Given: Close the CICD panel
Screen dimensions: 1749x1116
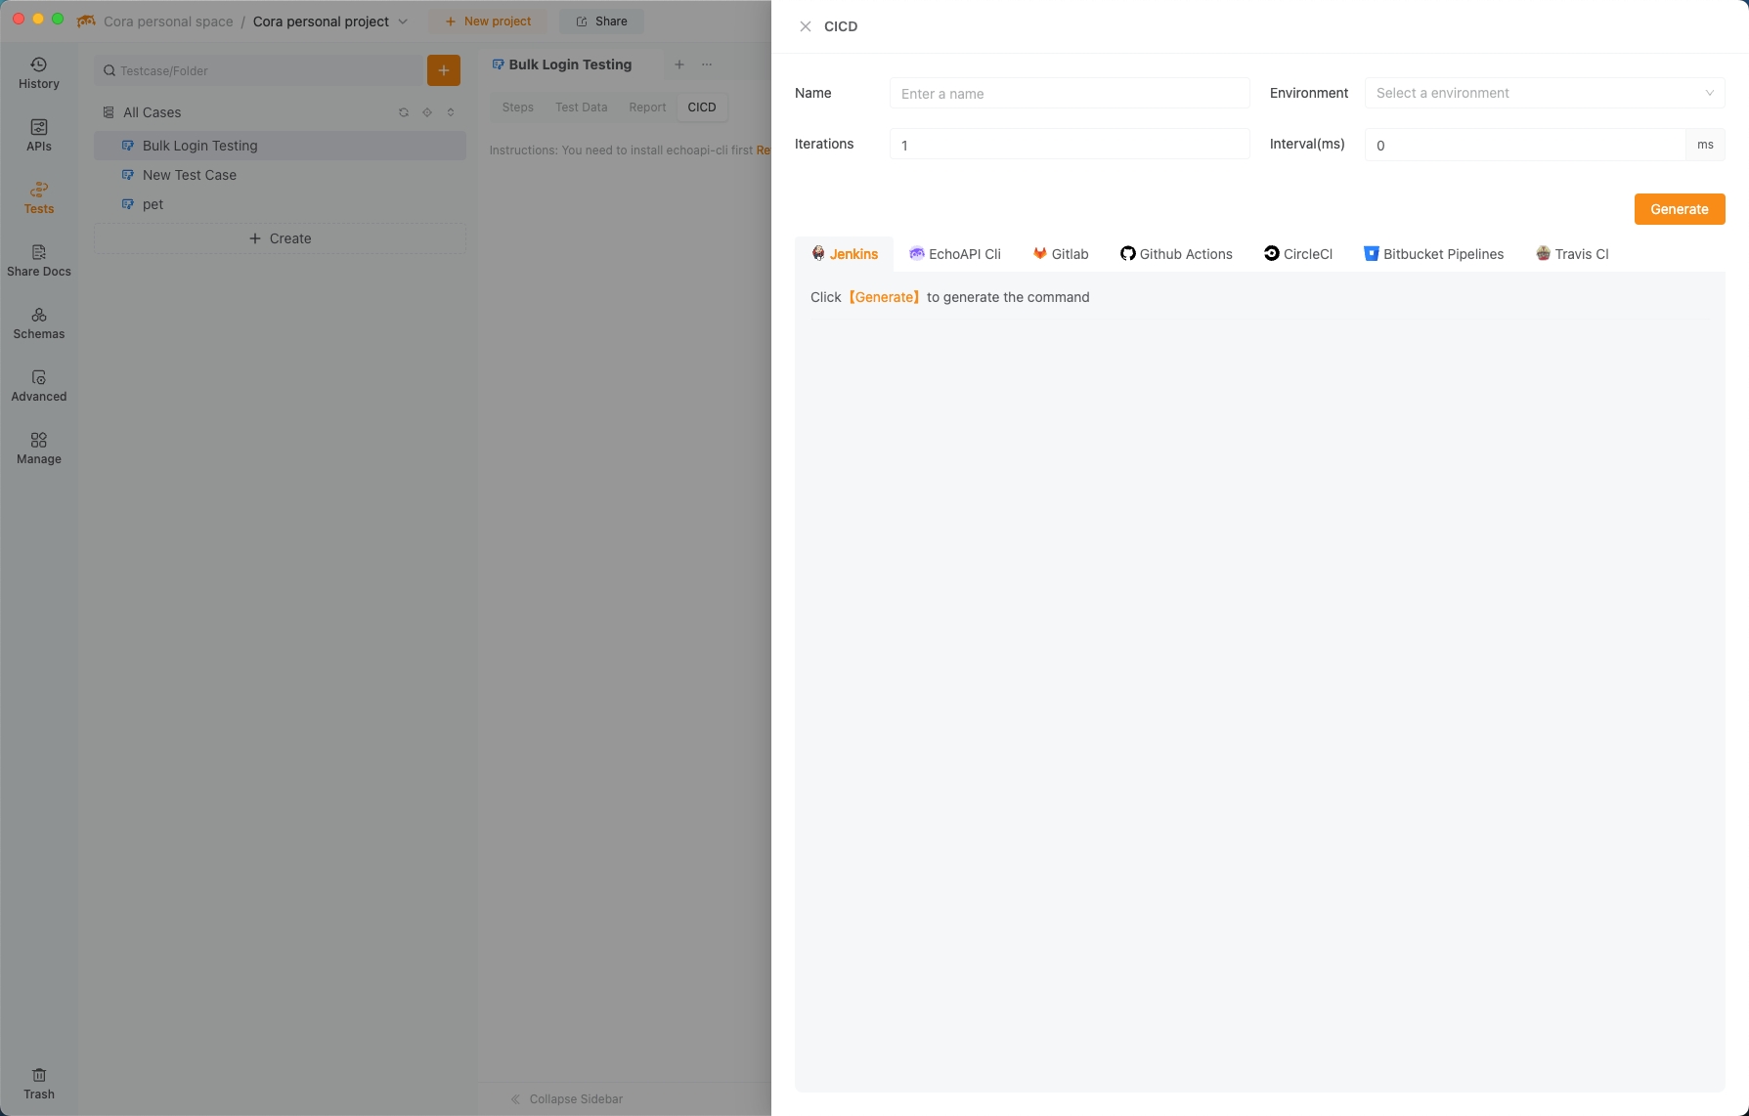Looking at the screenshot, I should (x=806, y=26).
